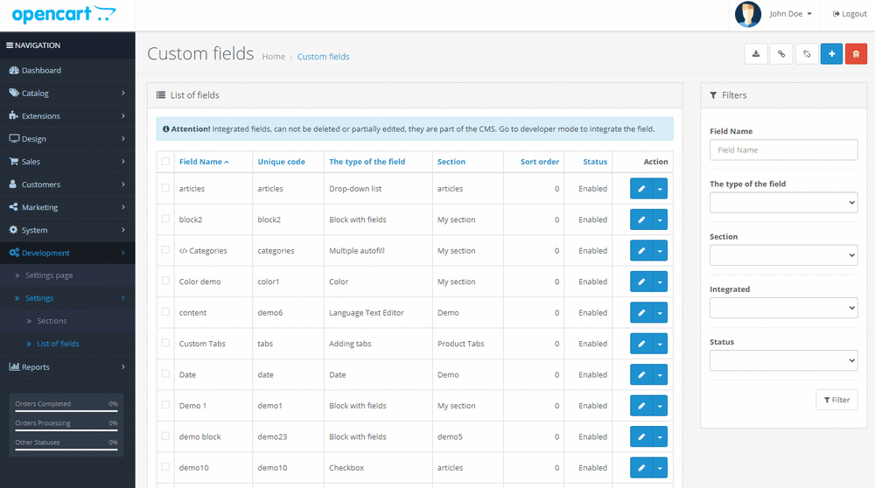This screenshot has height=488, width=875.
Task: Click the download icon in top toolbar
Action: [x=756, y=54]
